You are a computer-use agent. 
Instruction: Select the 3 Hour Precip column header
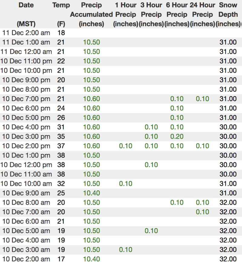pos(151,14)
